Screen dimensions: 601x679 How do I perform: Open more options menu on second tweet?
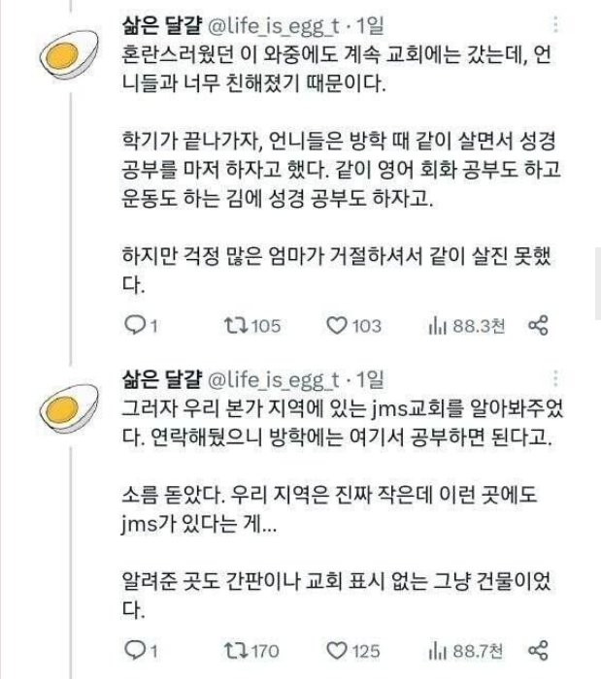[555, 378]
